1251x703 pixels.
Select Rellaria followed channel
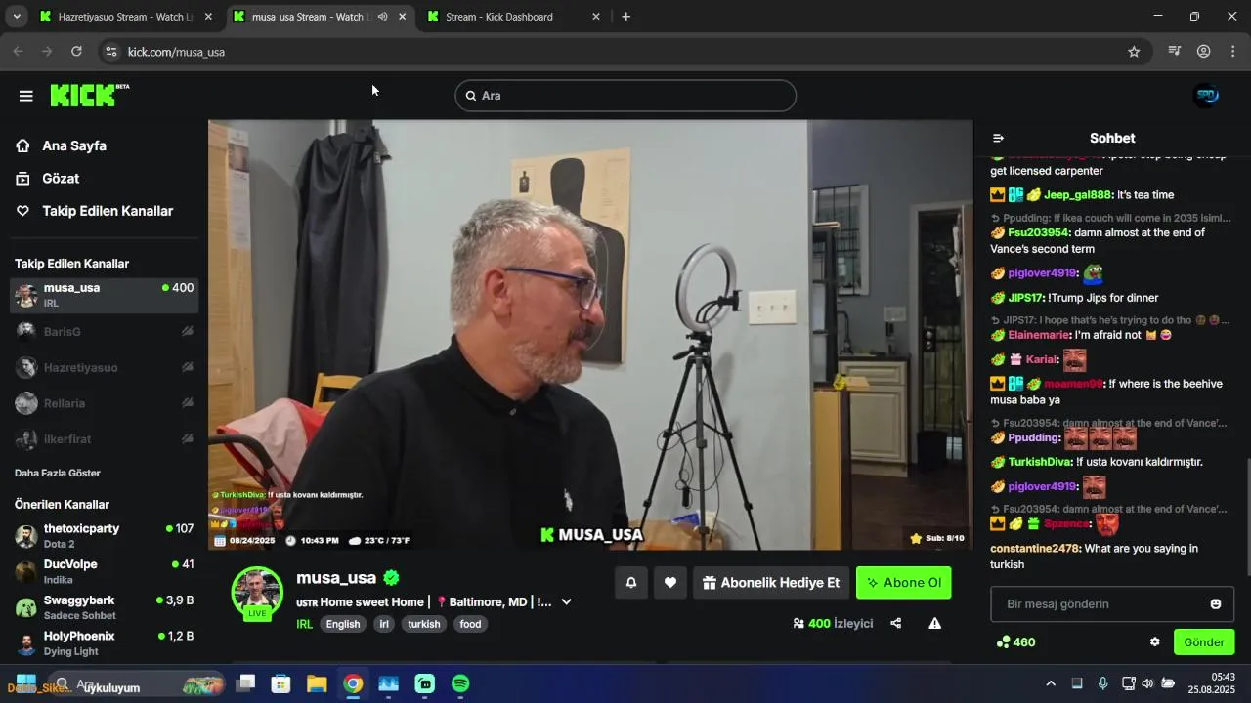104,403
